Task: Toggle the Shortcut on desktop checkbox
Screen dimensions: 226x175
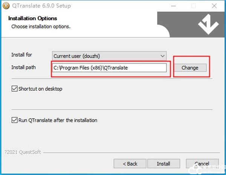Action: click(x=15, y=89)
